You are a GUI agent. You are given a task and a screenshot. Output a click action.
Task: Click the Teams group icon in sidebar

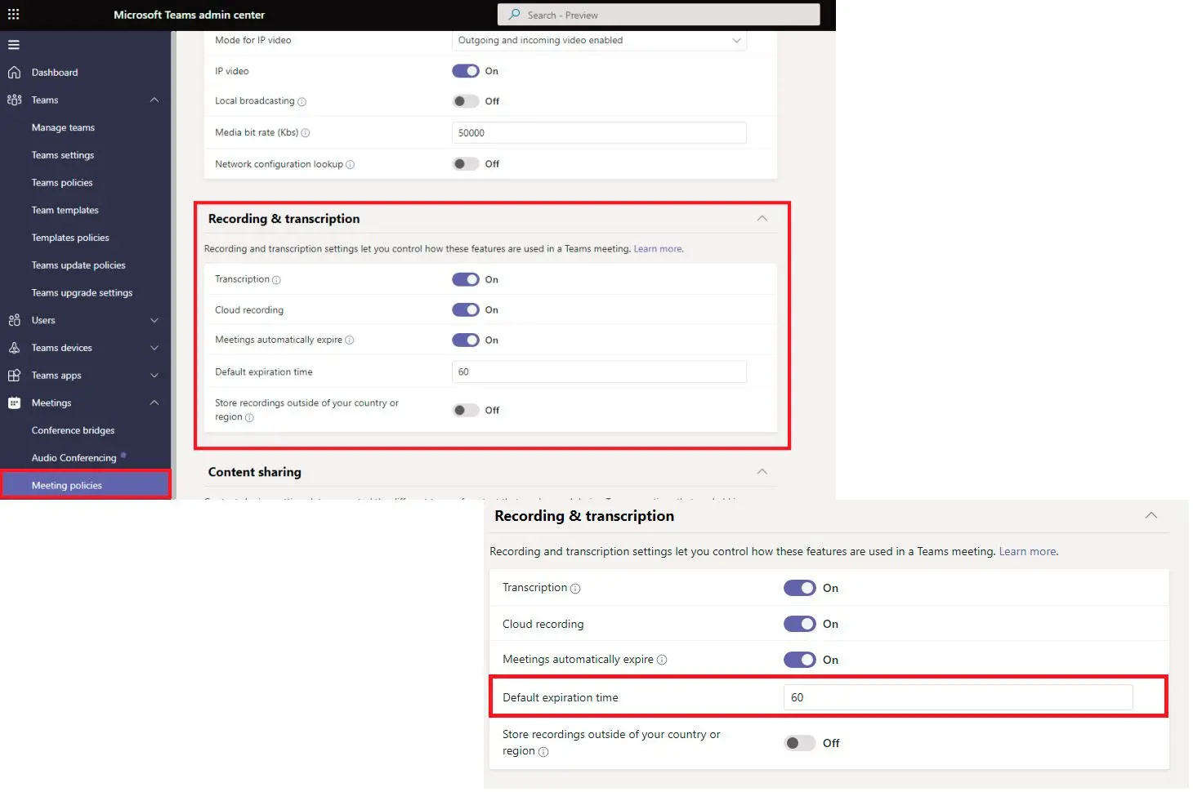click(x=14, y=100)
